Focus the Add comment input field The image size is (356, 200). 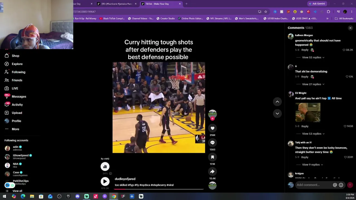[313, 185]
